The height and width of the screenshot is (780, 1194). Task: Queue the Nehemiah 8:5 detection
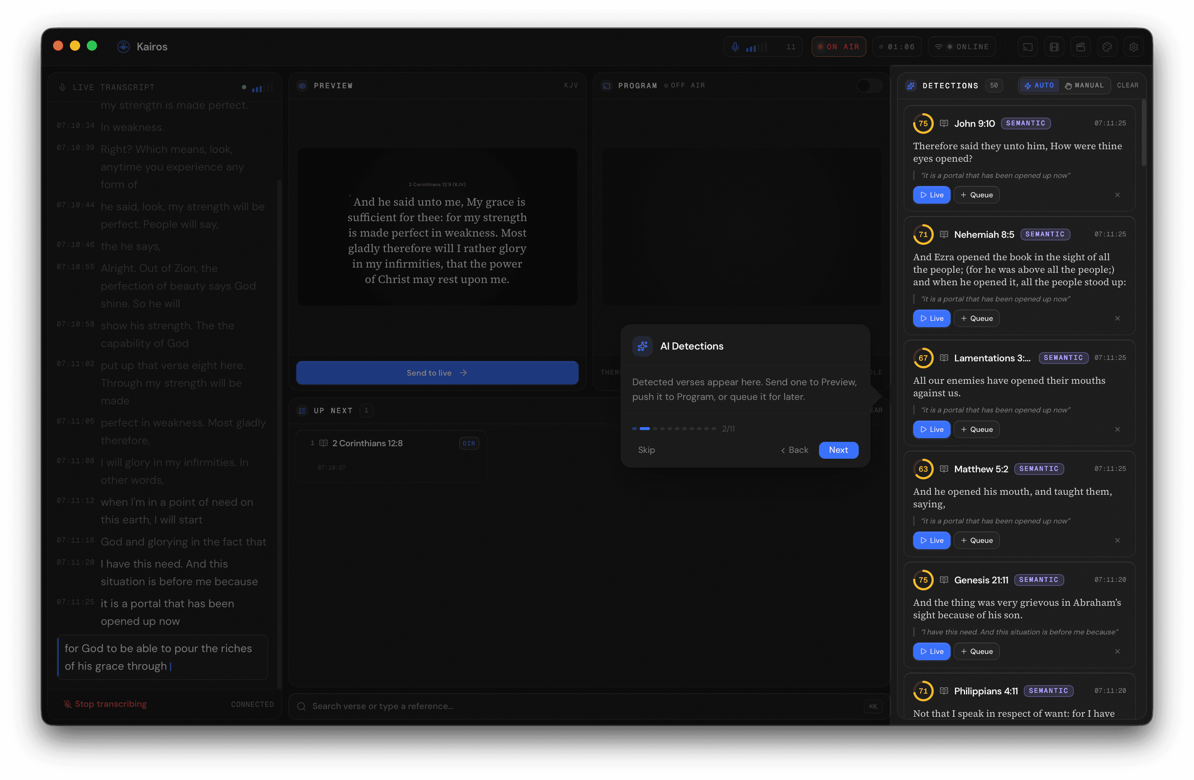pos(976,318)
